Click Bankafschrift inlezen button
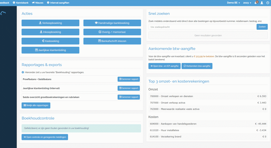 [112, 41]
